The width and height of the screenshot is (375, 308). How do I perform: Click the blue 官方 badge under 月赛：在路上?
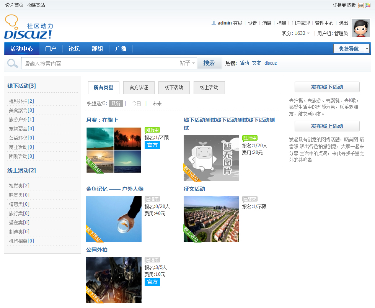click(152, 145)
